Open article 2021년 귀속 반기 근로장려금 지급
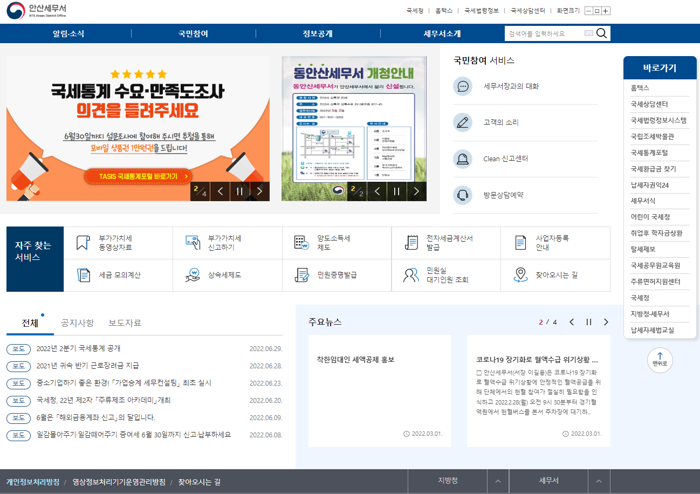The height and width of the screenshot is (494, 700). tap(88, 366)
